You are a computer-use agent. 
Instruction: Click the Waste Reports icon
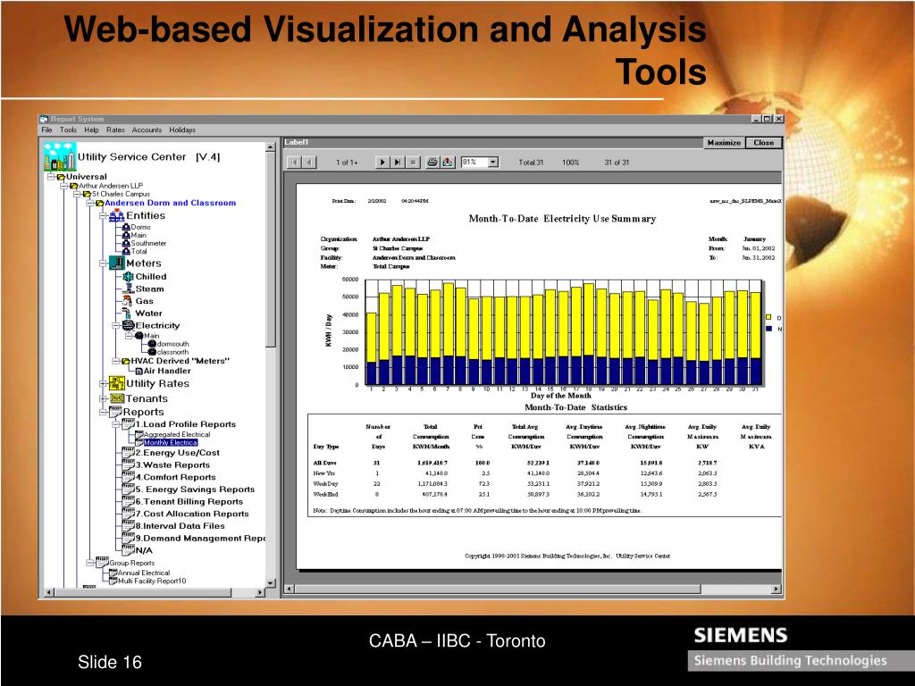129,464
